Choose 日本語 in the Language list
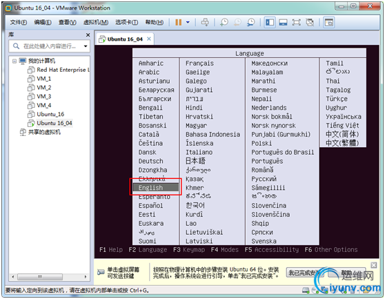 (x=195, y=161)
